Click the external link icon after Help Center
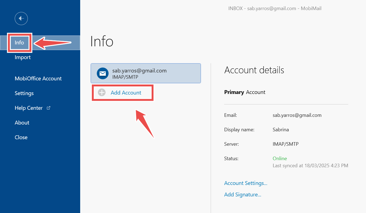 [x=49, y=108]
